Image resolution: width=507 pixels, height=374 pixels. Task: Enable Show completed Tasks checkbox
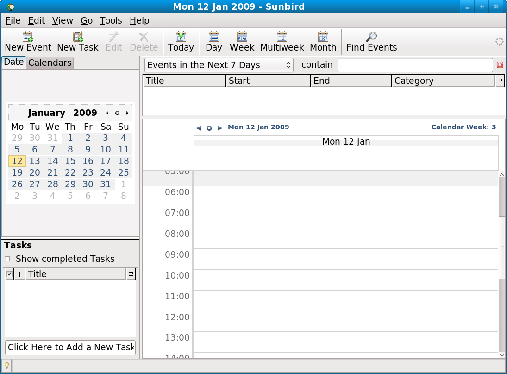tap(7, 259)
